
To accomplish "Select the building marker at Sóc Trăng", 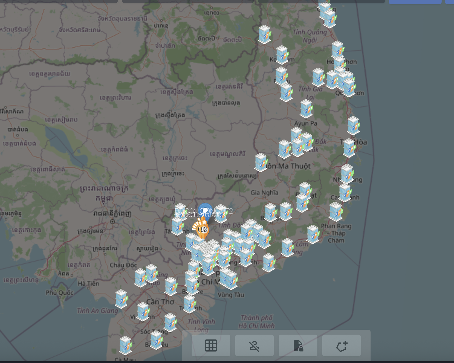I will pyautogui.click(x=170, y=322).
